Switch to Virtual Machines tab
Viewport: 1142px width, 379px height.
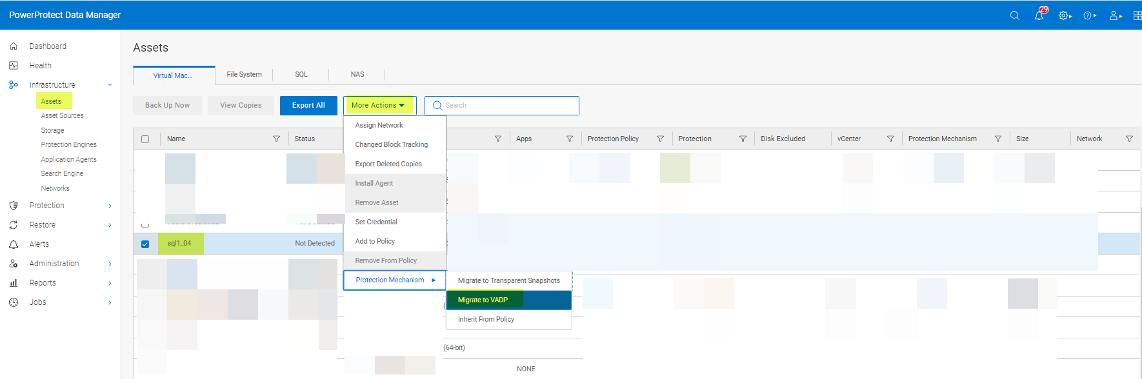[x=174, y=75]
